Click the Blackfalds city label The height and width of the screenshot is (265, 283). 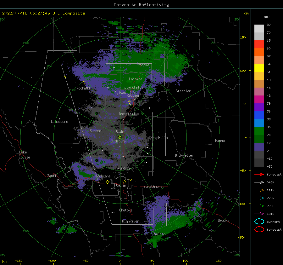pyautogui.click(x=134, y=87)
